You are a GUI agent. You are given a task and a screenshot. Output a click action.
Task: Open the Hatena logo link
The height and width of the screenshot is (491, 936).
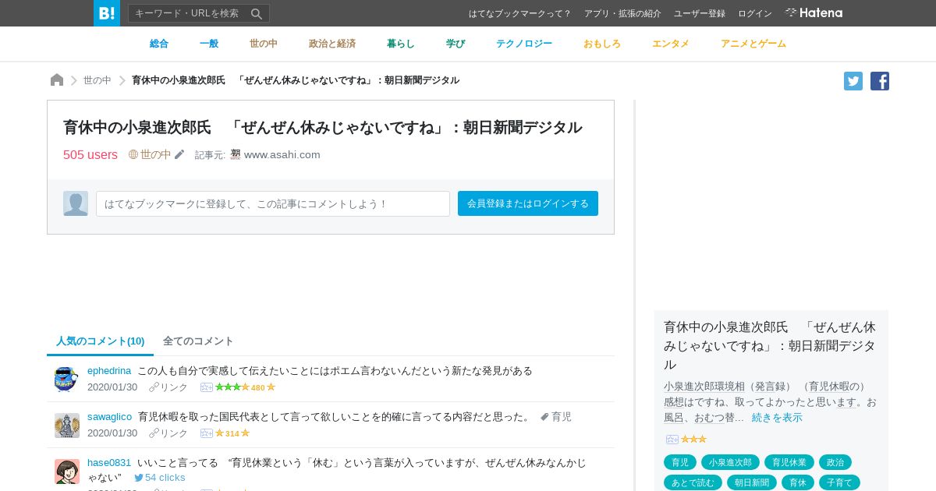coord(814,13)
